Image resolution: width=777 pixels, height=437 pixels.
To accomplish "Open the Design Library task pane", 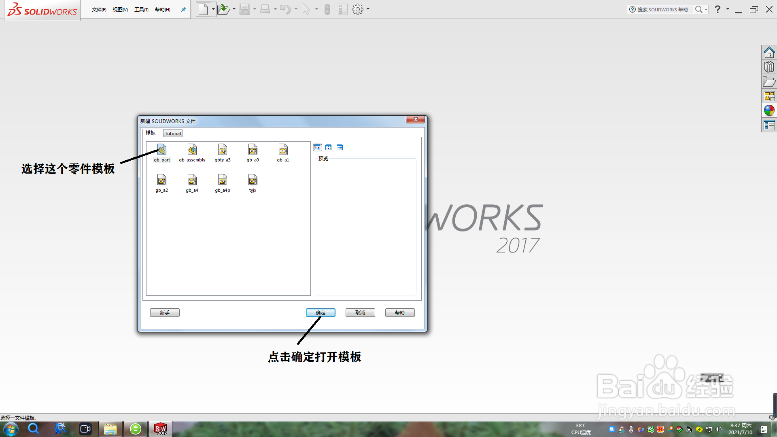I will point(769,67).
